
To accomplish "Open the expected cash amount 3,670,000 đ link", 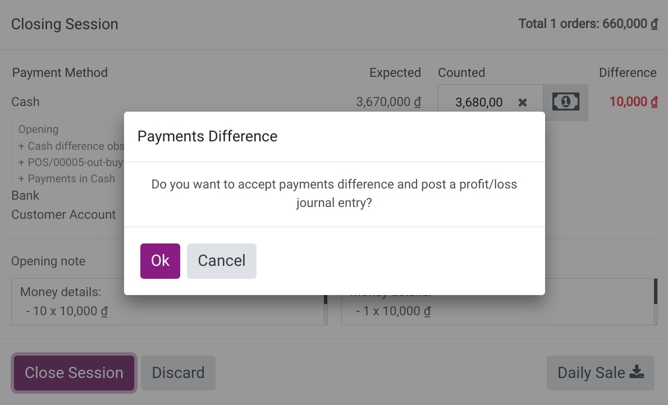I will pos(388,102).
